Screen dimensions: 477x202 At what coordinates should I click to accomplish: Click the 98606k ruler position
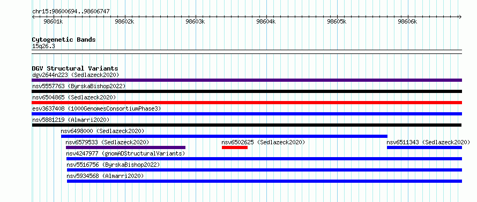407,21
